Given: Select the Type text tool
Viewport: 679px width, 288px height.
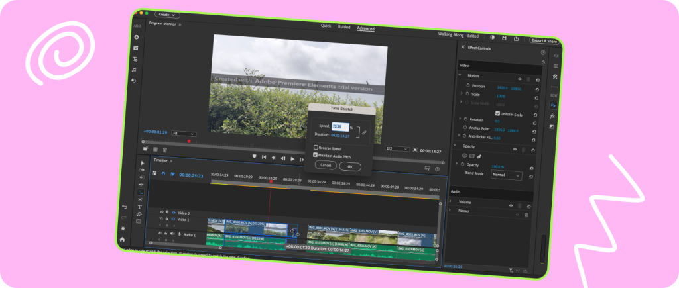Looking at the screenshot, I should coord(139,207).
